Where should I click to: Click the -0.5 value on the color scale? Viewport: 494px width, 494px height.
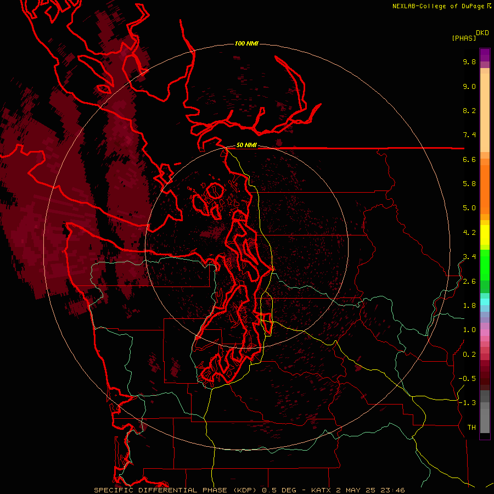click(x=467, y=379)
